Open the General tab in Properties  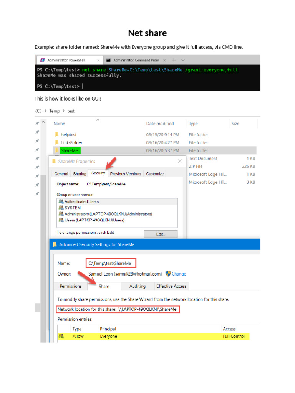point(61,174)
